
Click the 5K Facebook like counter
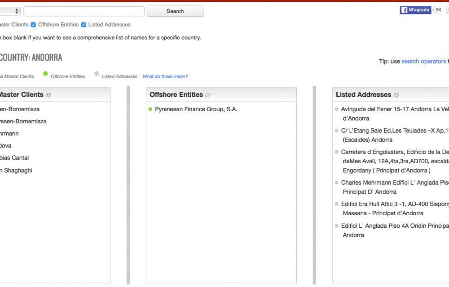point(438,10)
